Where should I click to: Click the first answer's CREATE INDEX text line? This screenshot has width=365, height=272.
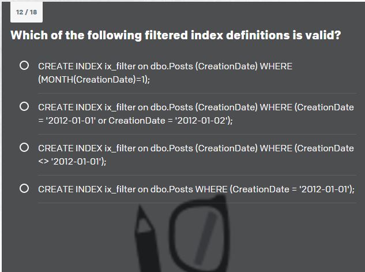pos(165,66)
